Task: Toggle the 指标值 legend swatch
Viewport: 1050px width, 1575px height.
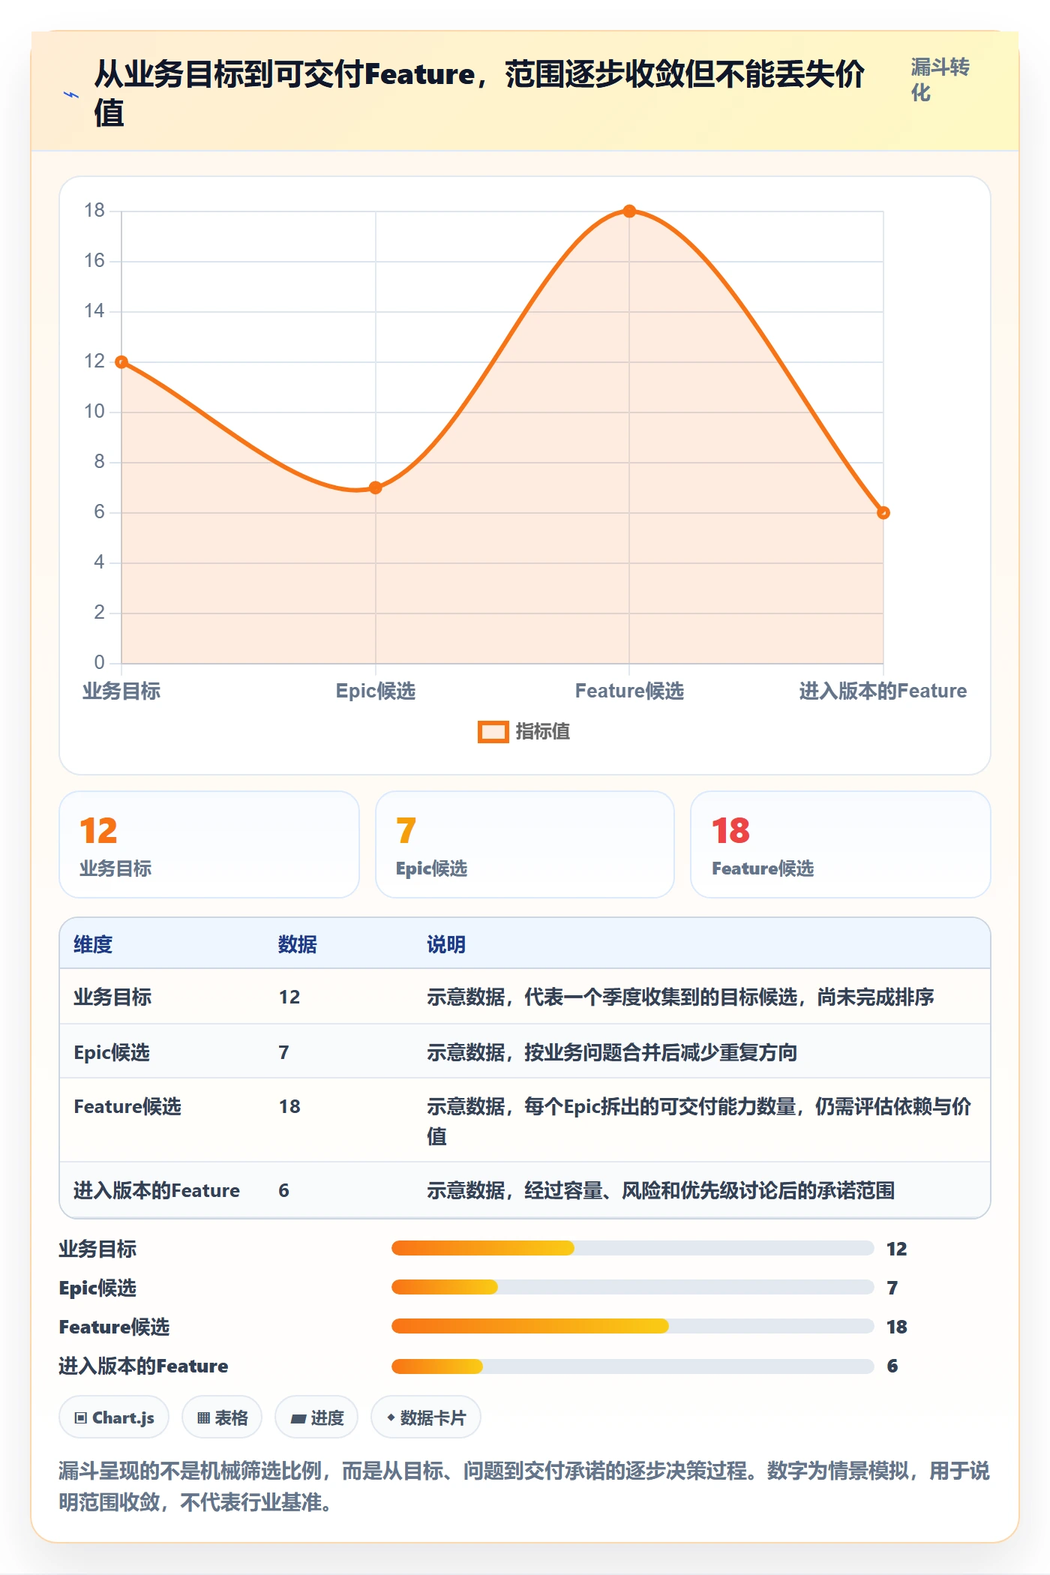Action: [493, 732]
